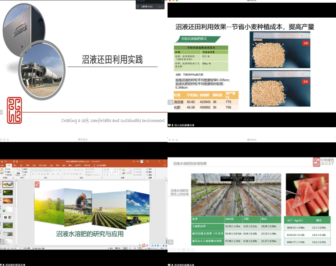336x266 pixels.
Task: Switch to Normal view icon in status bar
Action: [x=125, y=248]
